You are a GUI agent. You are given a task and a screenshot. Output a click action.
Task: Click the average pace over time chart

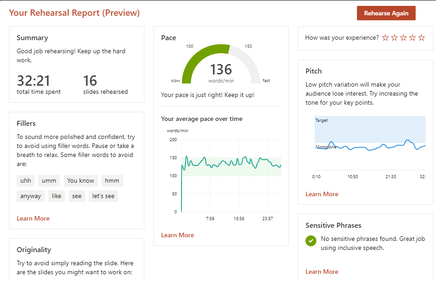pos(230,176)
